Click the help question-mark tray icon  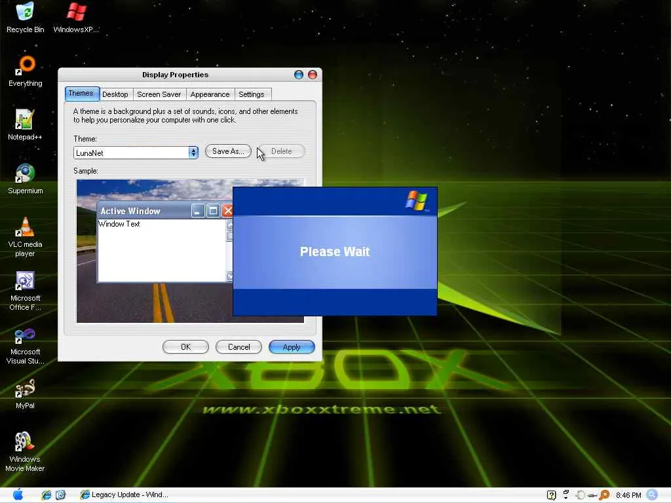pos(551,495)
